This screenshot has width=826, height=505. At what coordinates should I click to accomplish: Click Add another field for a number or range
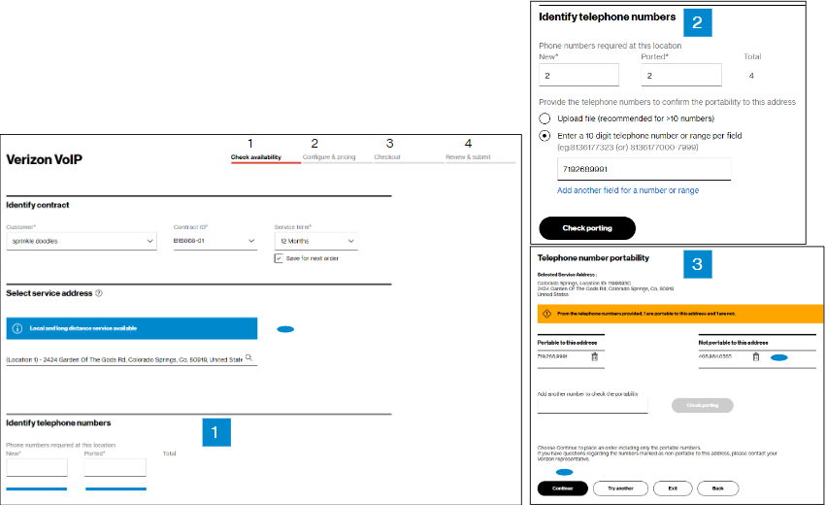[x=628, y=190]
